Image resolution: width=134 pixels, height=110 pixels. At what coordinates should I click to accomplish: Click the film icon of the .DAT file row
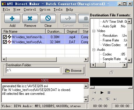coord(9,42)
